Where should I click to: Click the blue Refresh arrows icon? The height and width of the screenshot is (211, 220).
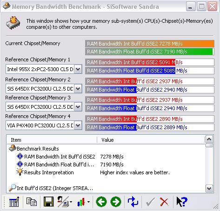pyautogui.click(x=133, y=202)
